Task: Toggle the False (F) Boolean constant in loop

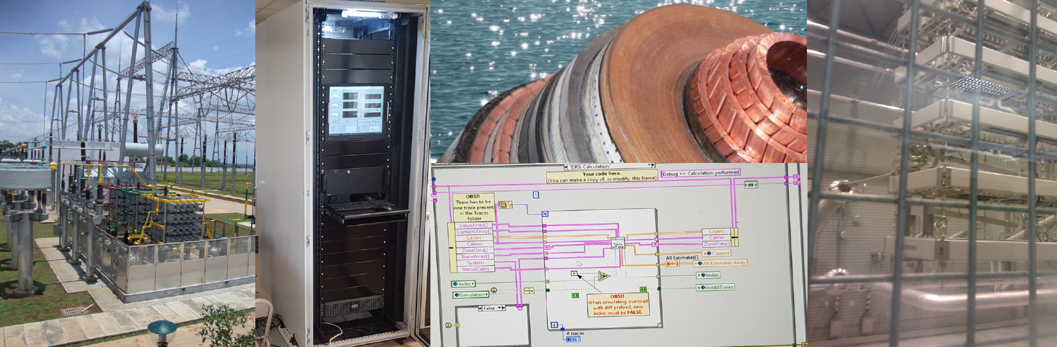Action: pos(574,273)
